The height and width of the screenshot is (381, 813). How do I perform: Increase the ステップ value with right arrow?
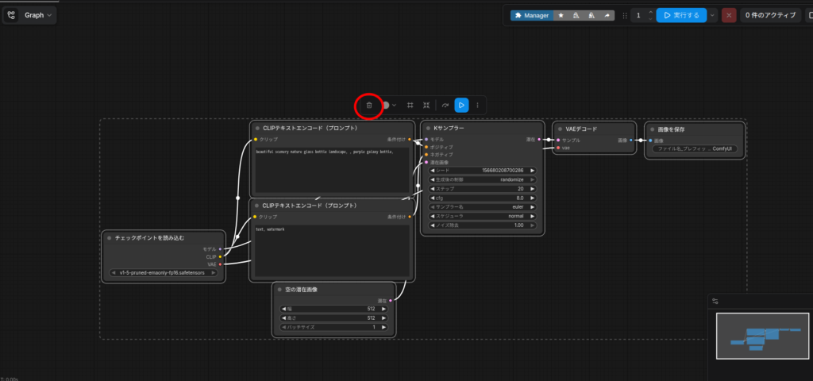click(533, 189)
